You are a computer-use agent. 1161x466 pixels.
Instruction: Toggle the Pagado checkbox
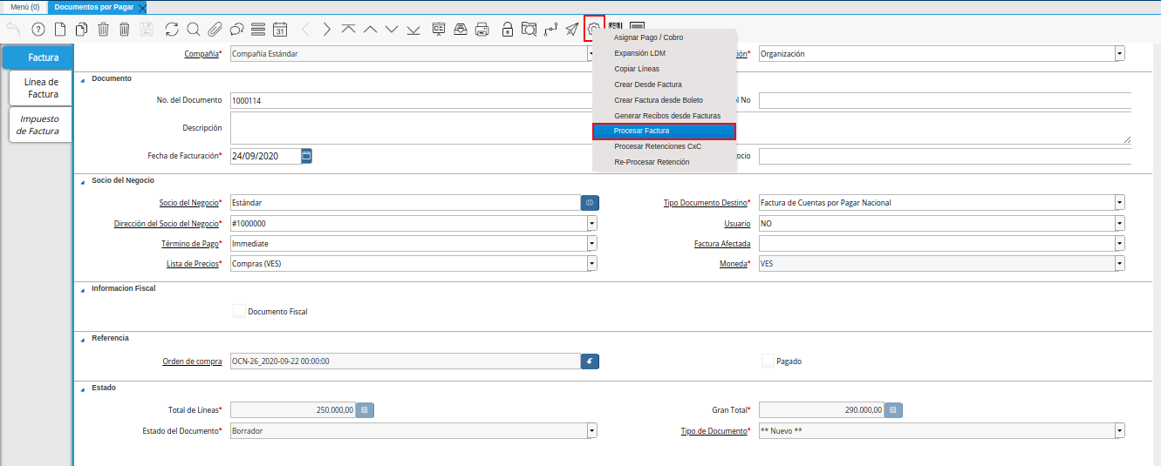(x=768, y=361)
